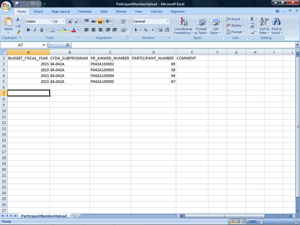300x225 pixels.
Task: Click the Insert cells button
Action: [x=234, y=19]
